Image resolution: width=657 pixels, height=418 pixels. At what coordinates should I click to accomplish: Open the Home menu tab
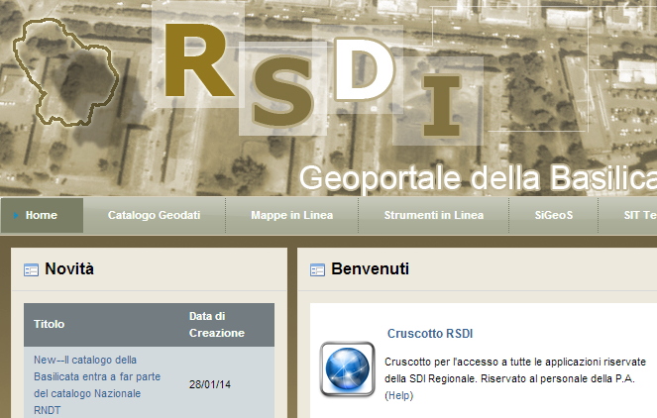(x=42, y=215)
